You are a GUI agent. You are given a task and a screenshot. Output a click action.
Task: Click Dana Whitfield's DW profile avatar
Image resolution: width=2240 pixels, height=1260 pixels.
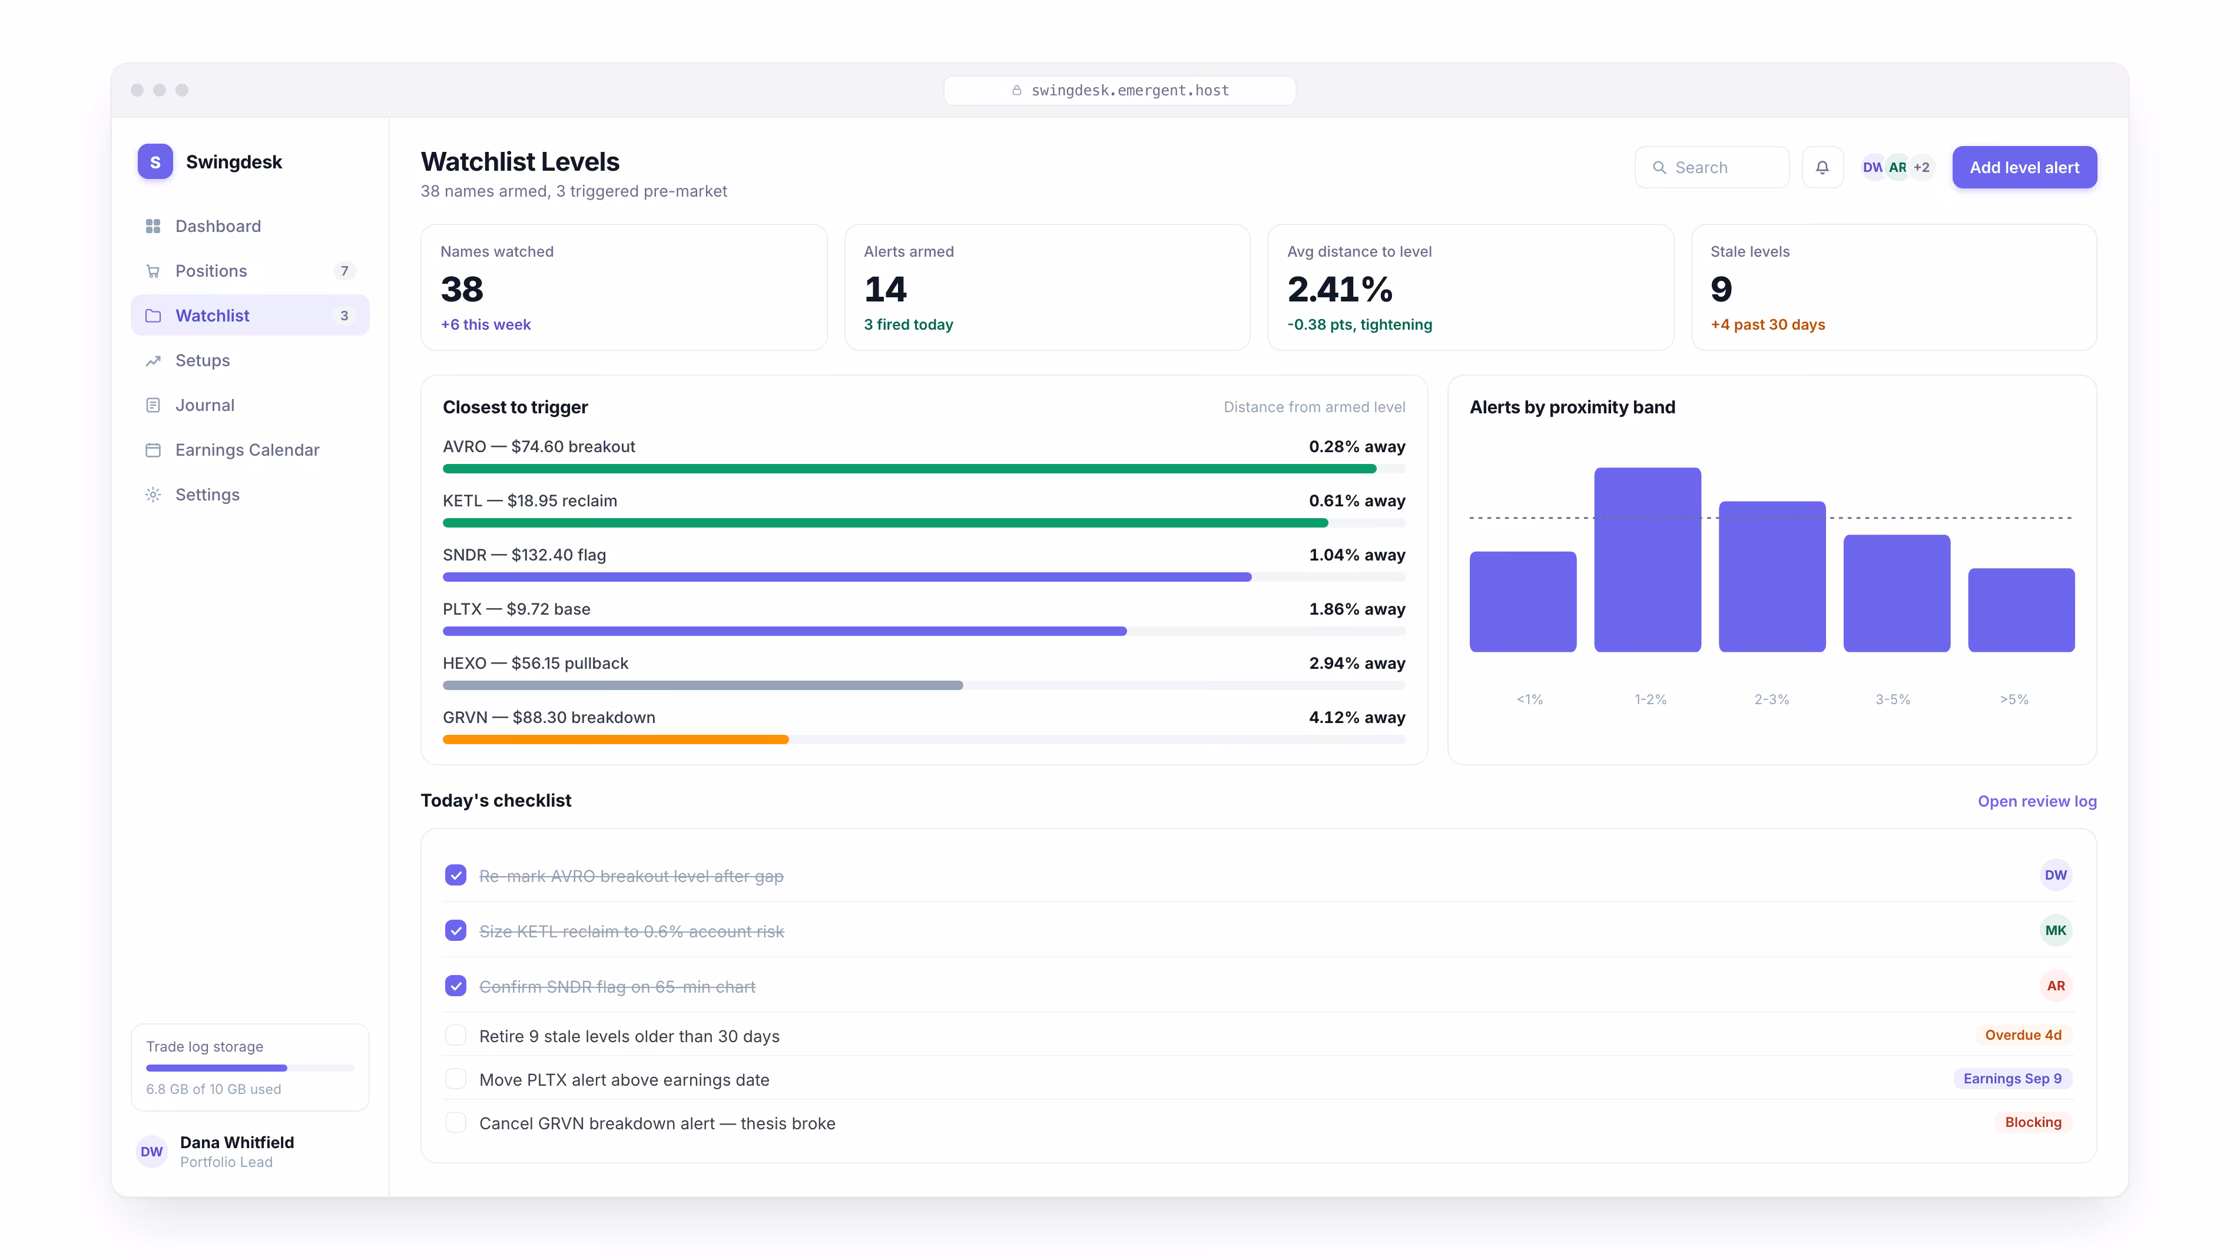(151, 1151)
